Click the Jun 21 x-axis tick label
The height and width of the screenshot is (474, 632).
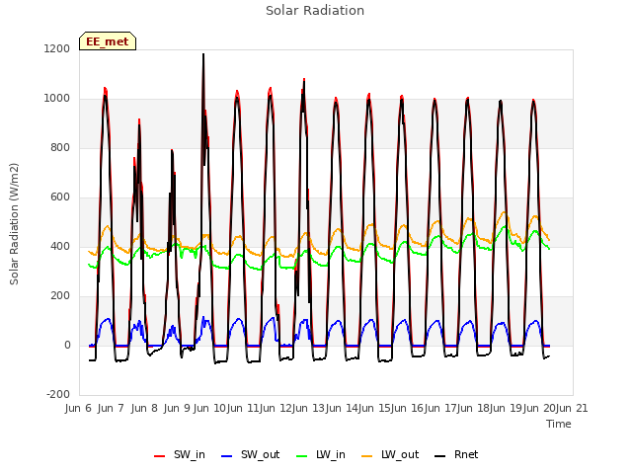click(572, 408)
